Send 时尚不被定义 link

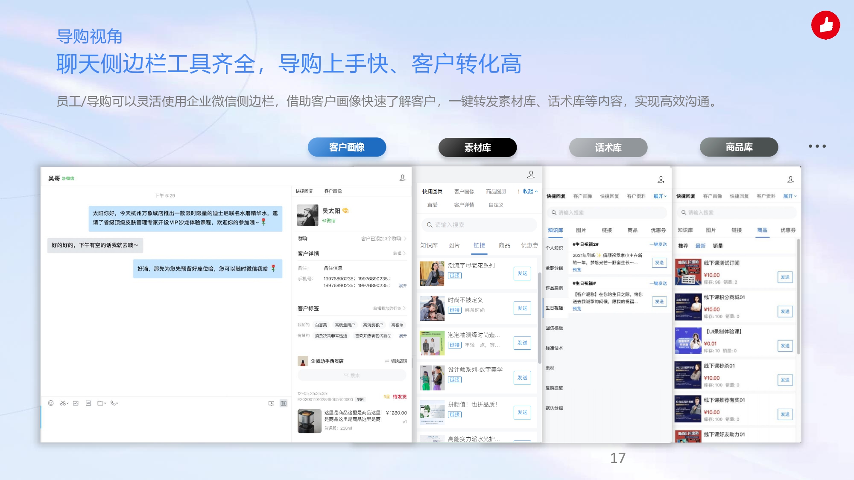coord(522,308)
